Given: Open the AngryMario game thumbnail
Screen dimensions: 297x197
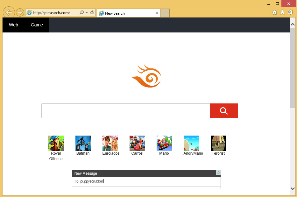Looking at the screenshot, I should click(191, 143).
